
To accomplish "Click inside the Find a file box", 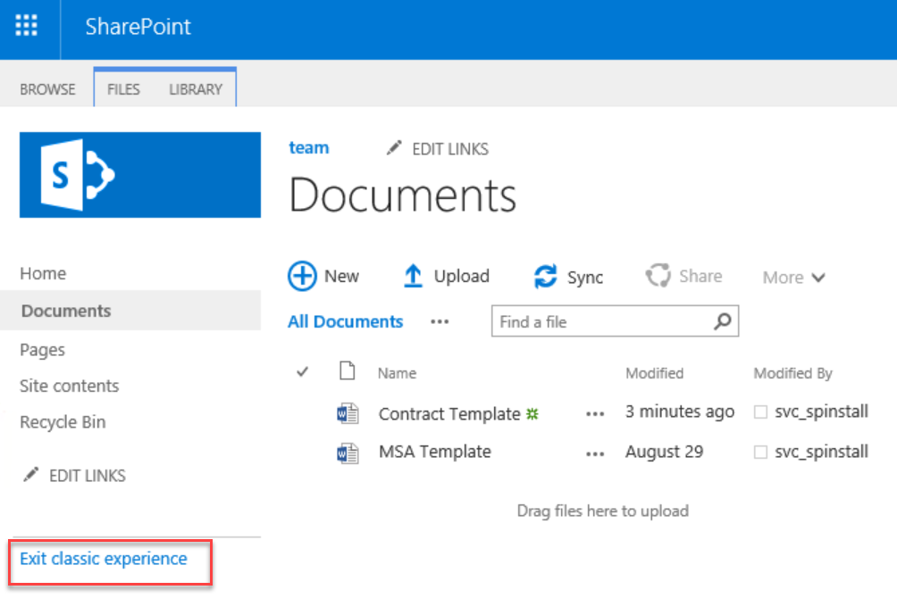I will pyautogui.click(x=581, y=320).
